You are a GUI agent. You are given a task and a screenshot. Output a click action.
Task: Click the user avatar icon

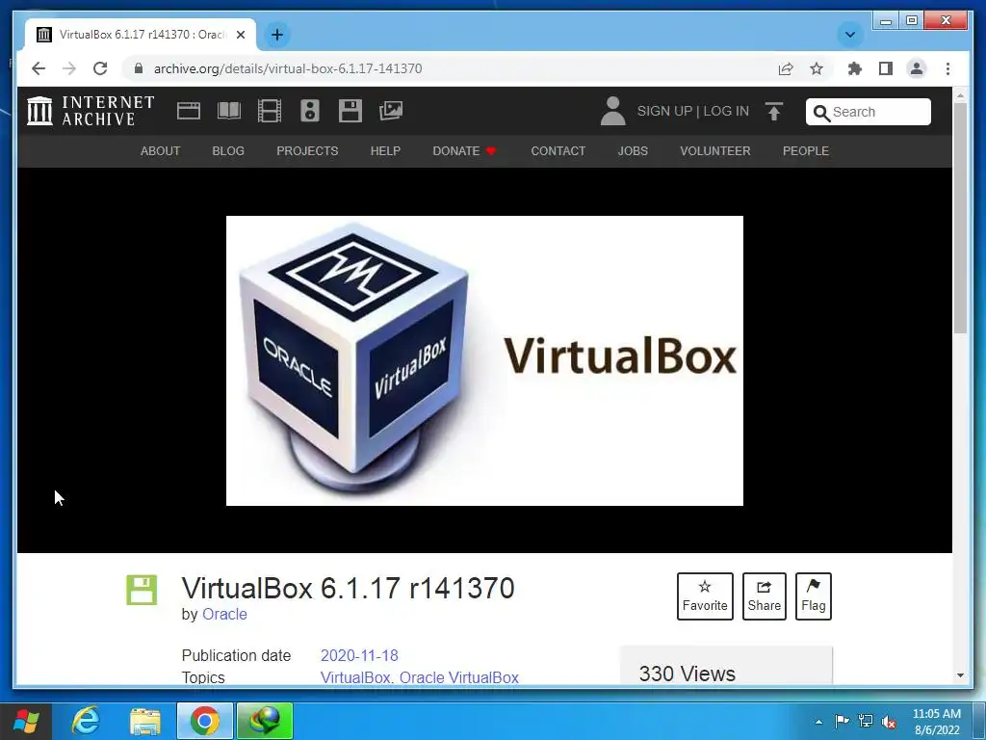pos(612,111)
